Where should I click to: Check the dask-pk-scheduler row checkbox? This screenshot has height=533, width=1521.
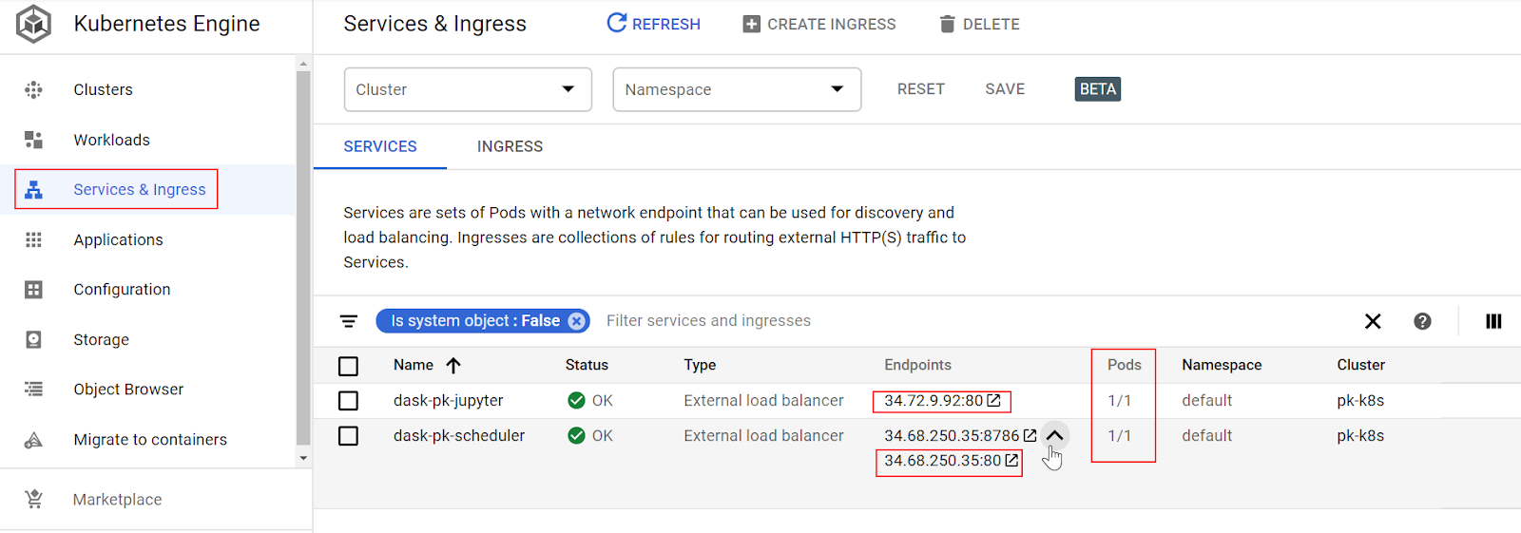tap(349, 435)
